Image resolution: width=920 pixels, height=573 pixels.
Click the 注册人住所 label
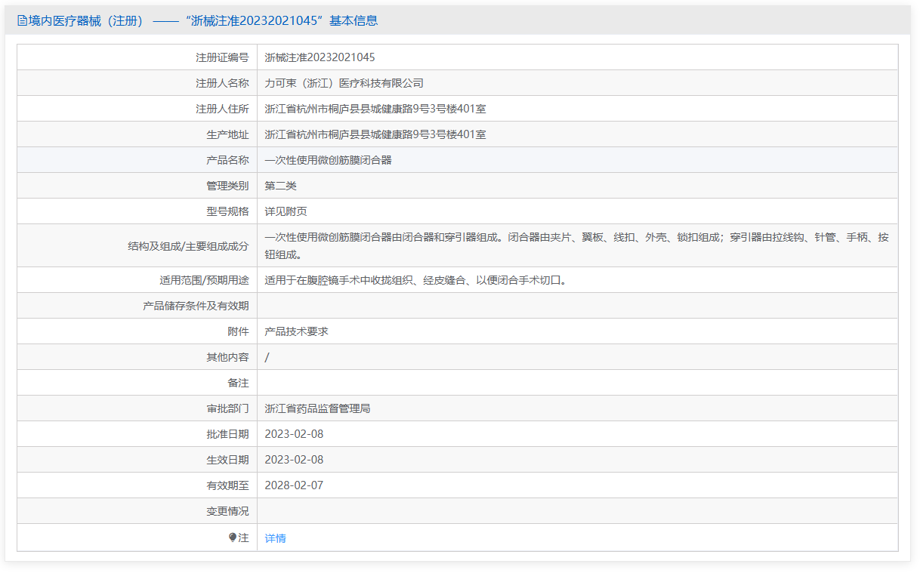coord(222,109)
